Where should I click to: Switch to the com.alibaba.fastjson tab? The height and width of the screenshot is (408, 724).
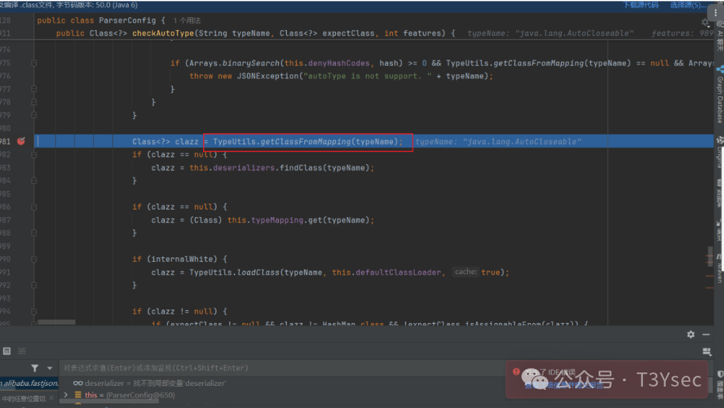(27, 384)
